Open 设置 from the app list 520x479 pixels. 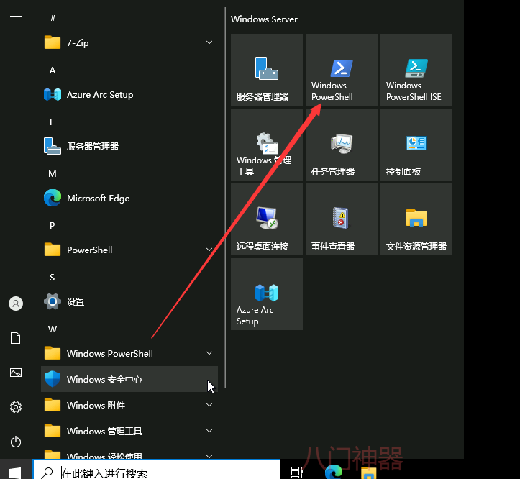click(129, 301)
